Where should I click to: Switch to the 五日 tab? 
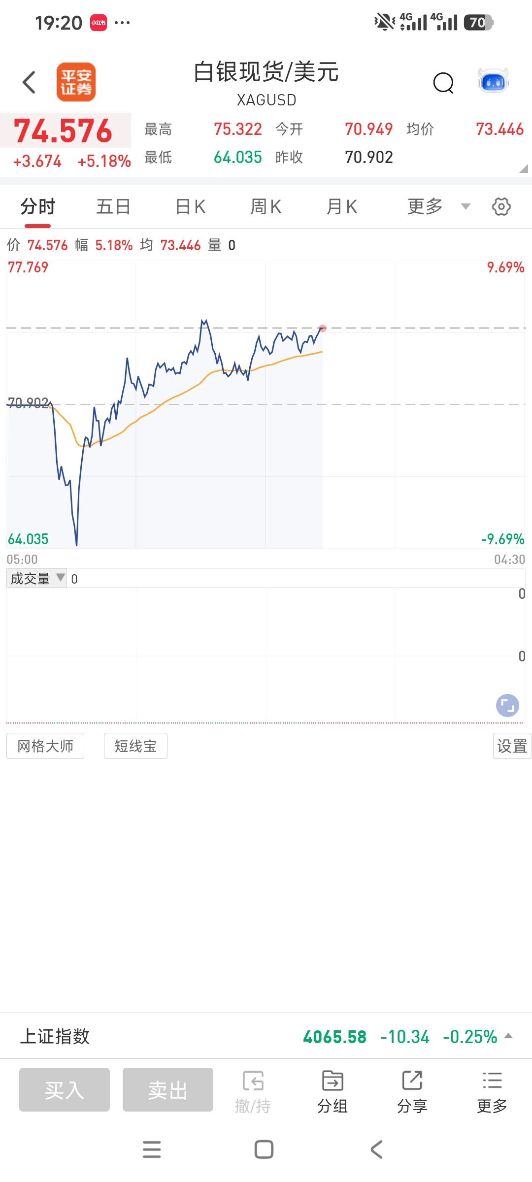click(113, 206)
